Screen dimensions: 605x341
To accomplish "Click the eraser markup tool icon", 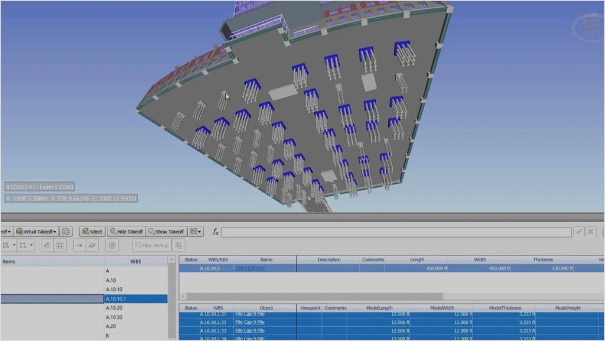I will point(92,245).
